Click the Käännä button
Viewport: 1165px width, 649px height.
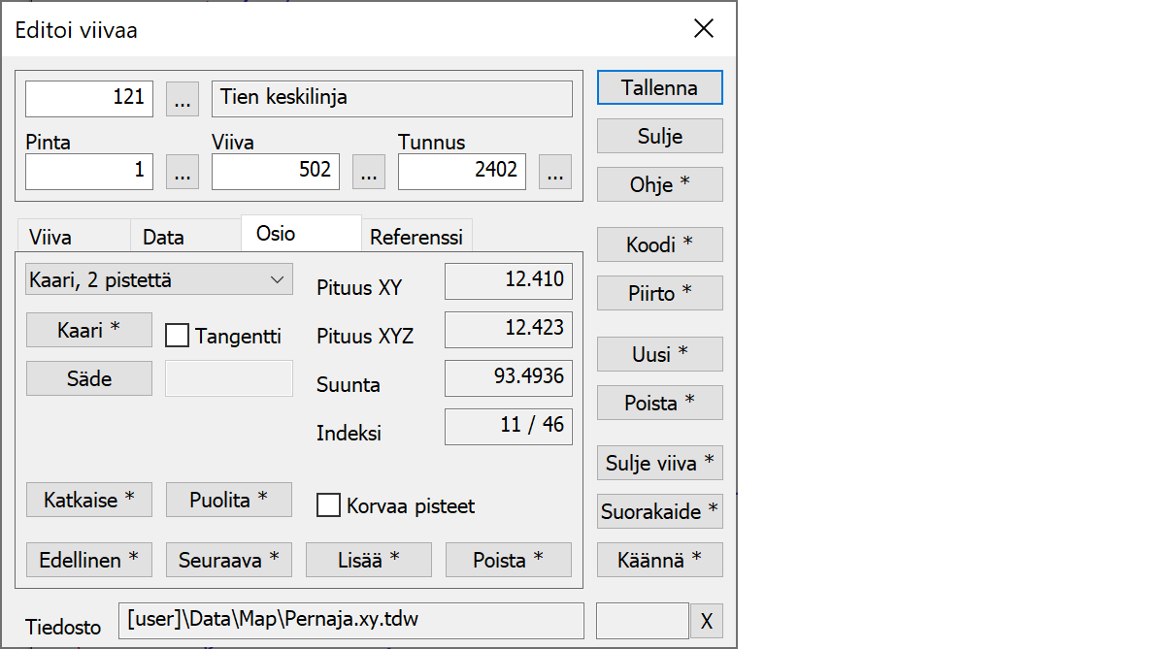coord(659,560)
